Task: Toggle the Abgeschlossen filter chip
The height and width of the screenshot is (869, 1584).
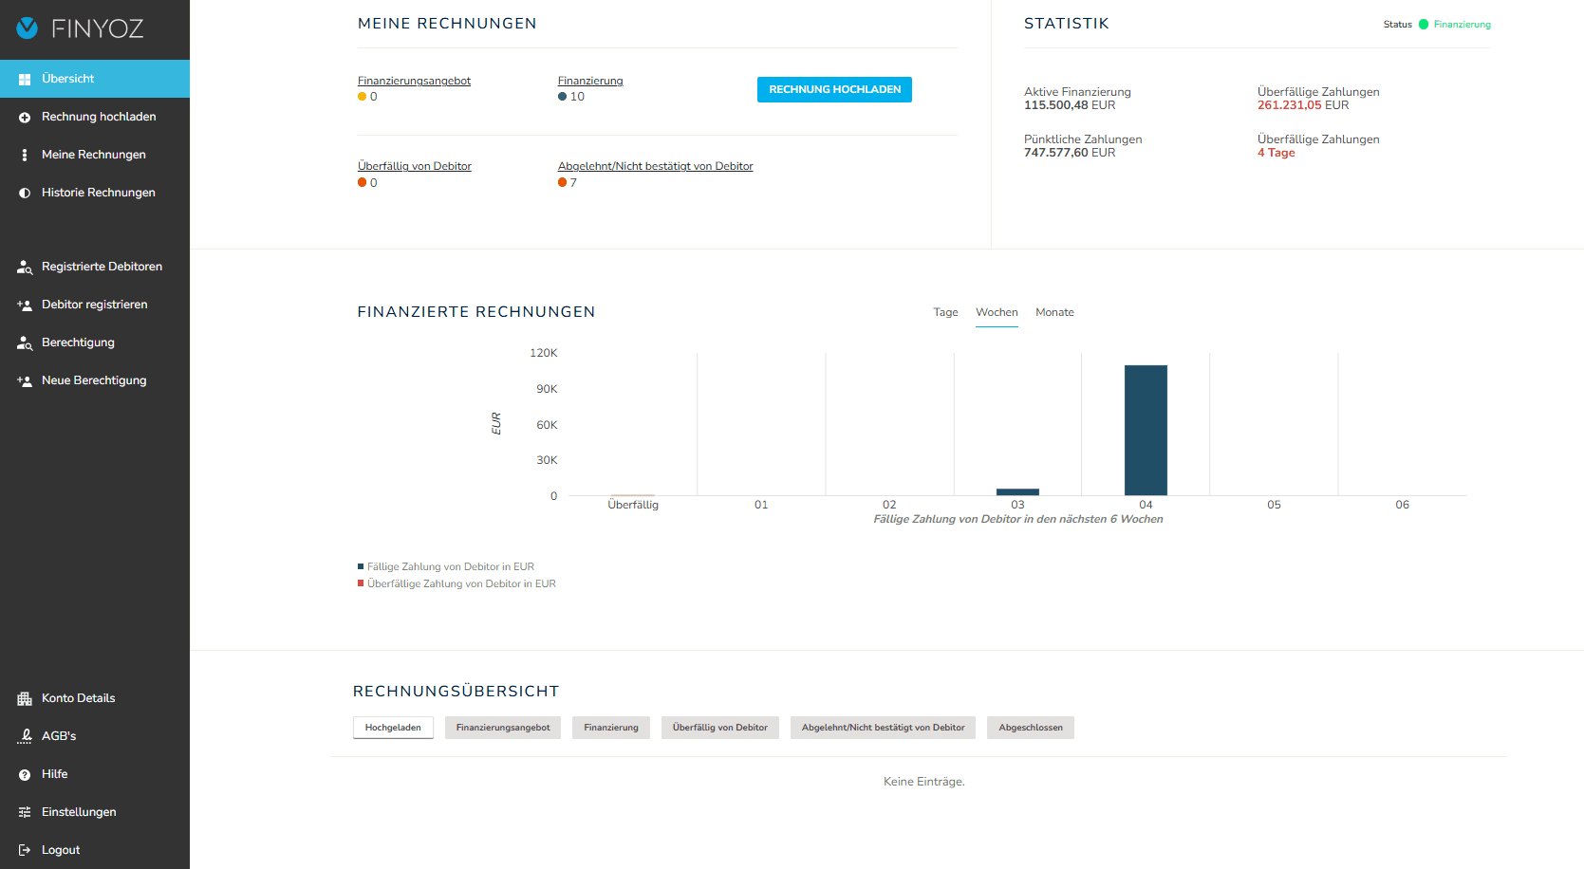Action: click(1030, 728)
